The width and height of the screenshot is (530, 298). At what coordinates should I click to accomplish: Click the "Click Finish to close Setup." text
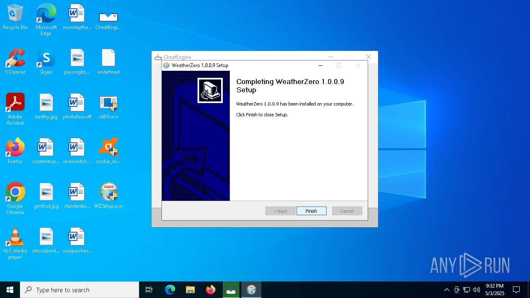pyautogui.click(x=262, y=115)
